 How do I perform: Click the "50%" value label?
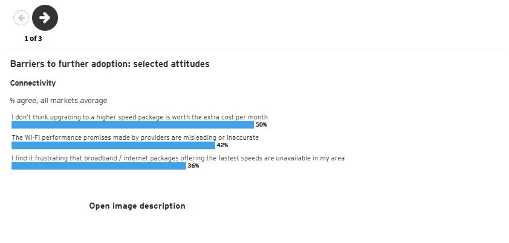(x=261, y=125)
